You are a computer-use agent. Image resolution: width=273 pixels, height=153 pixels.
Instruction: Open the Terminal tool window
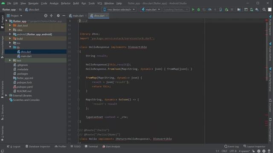pos(91,146)
